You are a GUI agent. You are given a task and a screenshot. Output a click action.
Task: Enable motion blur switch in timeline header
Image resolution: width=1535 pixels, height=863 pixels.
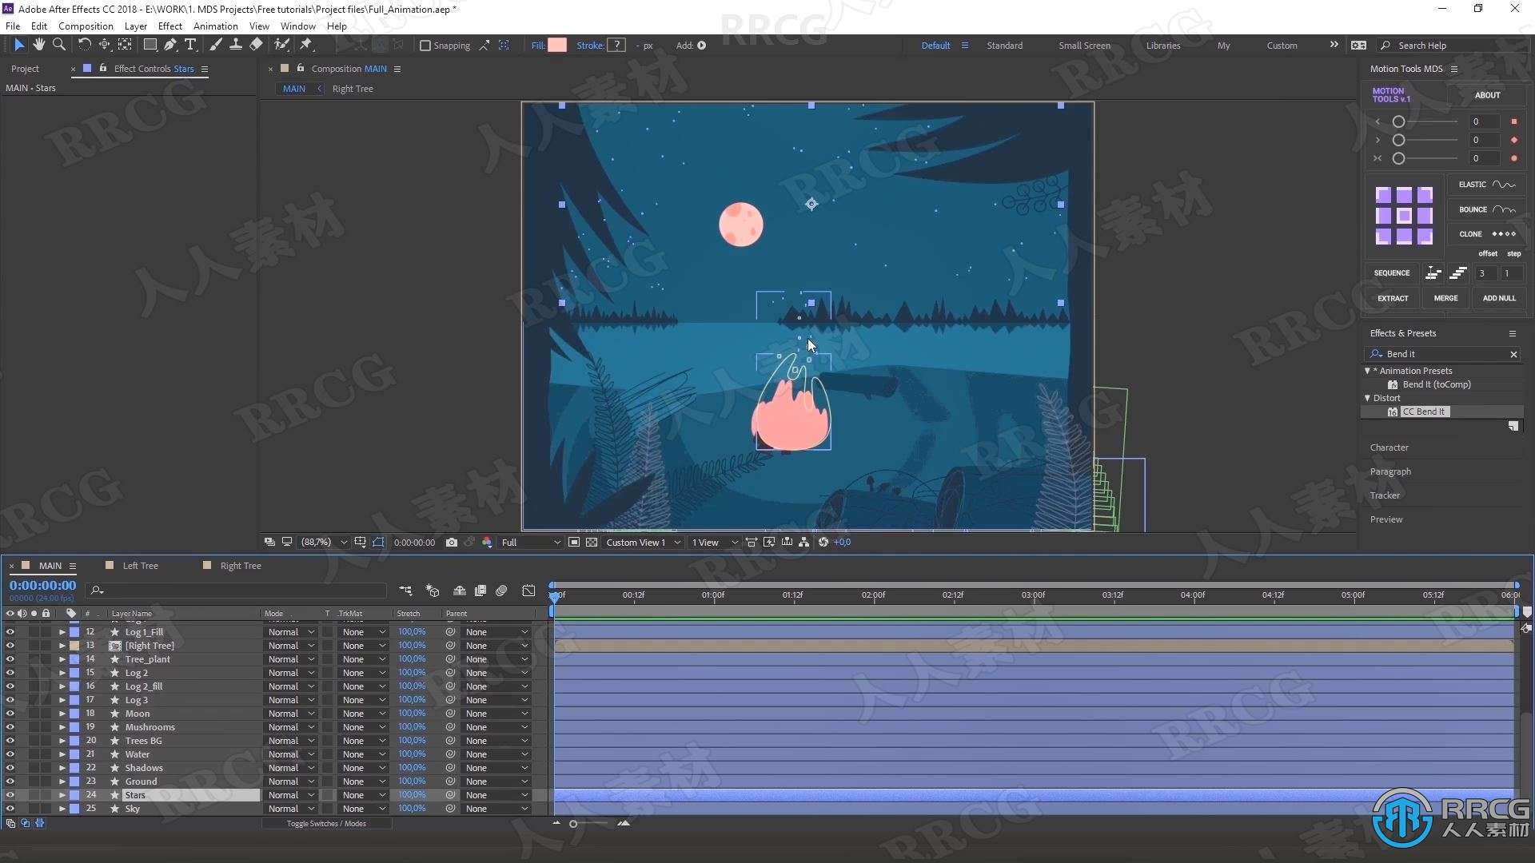tap(501, 591)
